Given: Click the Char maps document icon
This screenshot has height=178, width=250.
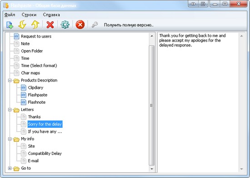Looking at the screenshot, I should pyautogui.click(x=16, y=73).
